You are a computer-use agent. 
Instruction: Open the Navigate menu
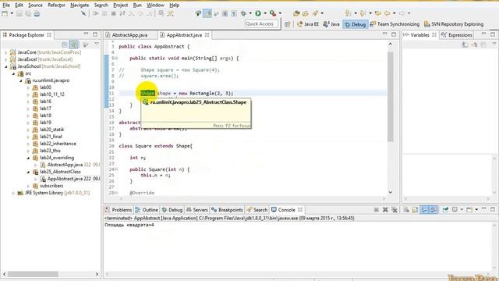(x=80, y=5)
